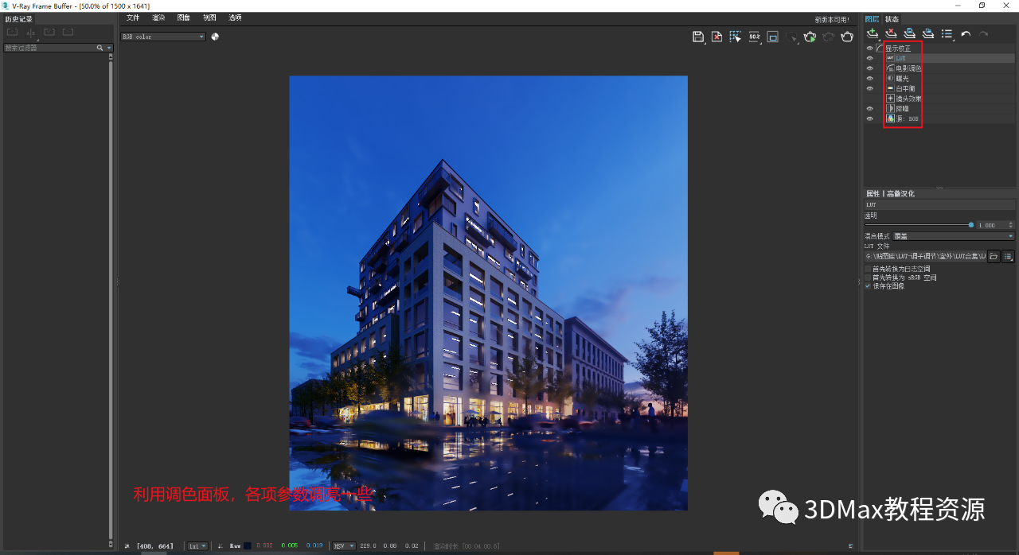Switch to the 状态 tab
Viewport: 1019px width, 555px height.
point(891,18)
